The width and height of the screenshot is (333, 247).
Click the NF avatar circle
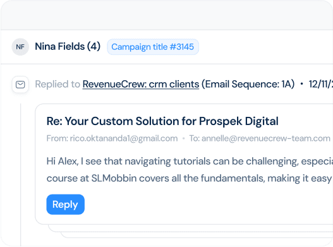[20, 47]
